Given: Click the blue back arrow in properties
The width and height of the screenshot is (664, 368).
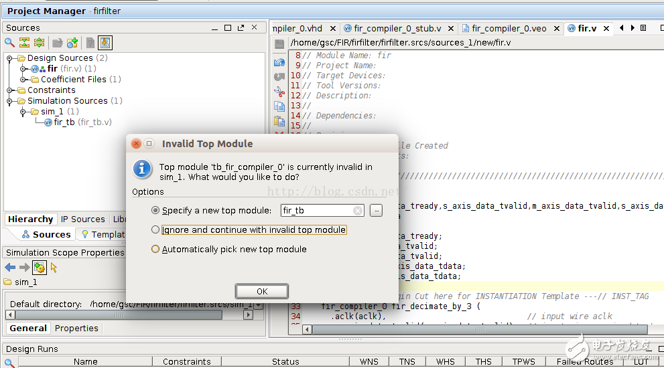Looking at the screenshot, I should pyautogui.click(x=9, y=268).
